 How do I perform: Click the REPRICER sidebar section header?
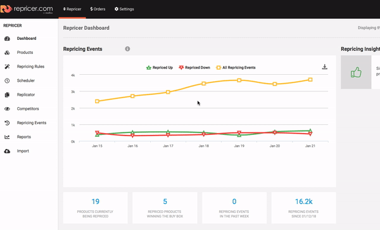click(13, 25)
